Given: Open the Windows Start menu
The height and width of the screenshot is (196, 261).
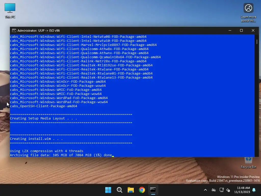Looking at the screenshot, I should tap(108, 190).
